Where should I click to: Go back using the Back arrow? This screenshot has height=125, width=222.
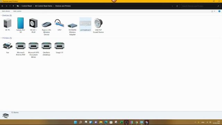(2, 6)
